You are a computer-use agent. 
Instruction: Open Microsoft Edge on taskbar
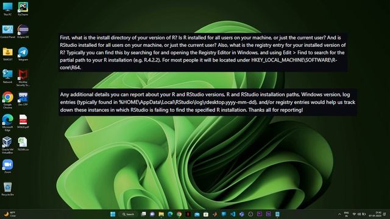[x=170, y=214]
